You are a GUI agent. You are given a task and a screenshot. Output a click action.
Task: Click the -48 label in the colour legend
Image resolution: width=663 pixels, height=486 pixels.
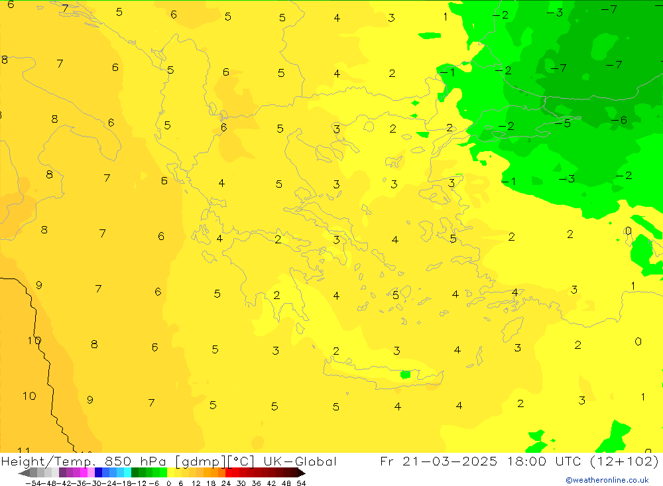(49, 483)
